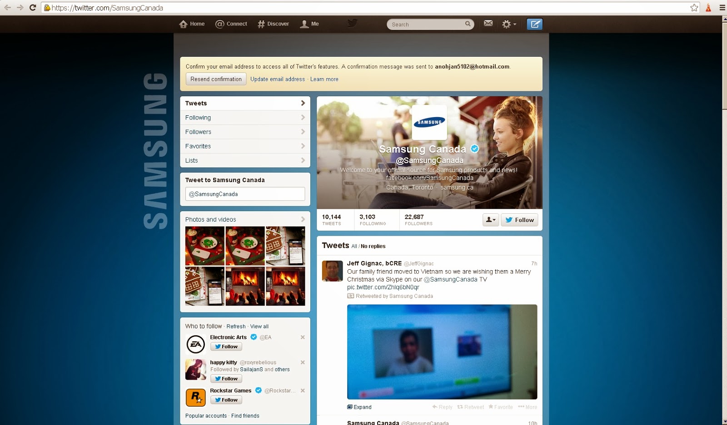Bookmark this page with the star icon
The height and width of the screenshot is (425, 727).
pyautogui.click(x=694, y=8)
